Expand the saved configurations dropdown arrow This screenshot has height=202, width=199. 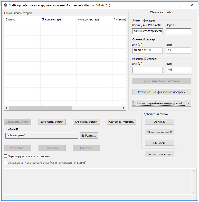(188, 103)
